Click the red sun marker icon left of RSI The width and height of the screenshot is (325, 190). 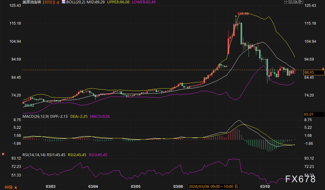pos(3,153)
